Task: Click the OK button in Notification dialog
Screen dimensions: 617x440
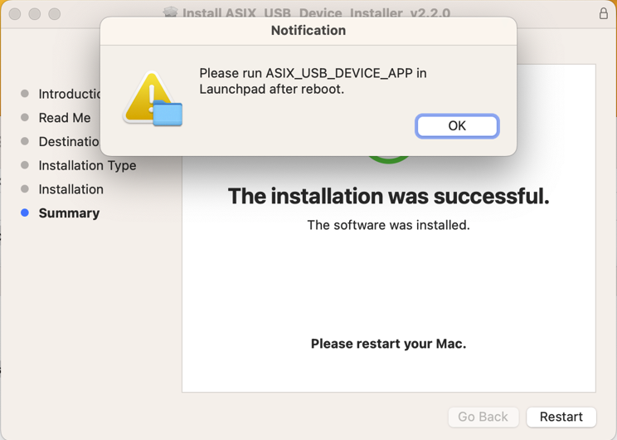Action: click(x=457, y=126)
